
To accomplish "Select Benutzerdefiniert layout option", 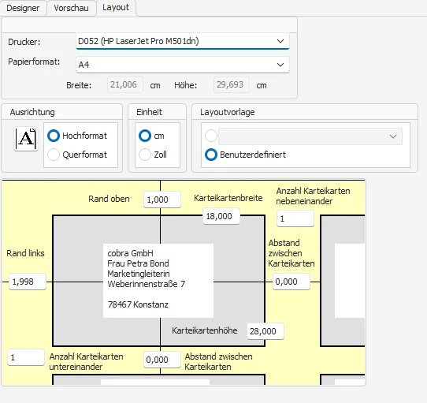I will [211, 155].
